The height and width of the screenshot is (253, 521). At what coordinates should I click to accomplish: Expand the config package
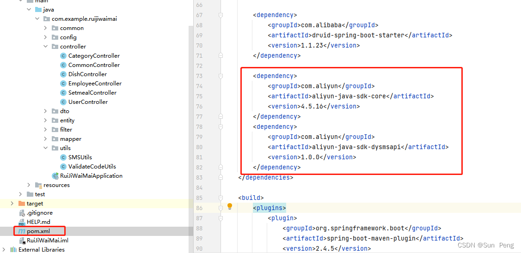click(45, 37)
